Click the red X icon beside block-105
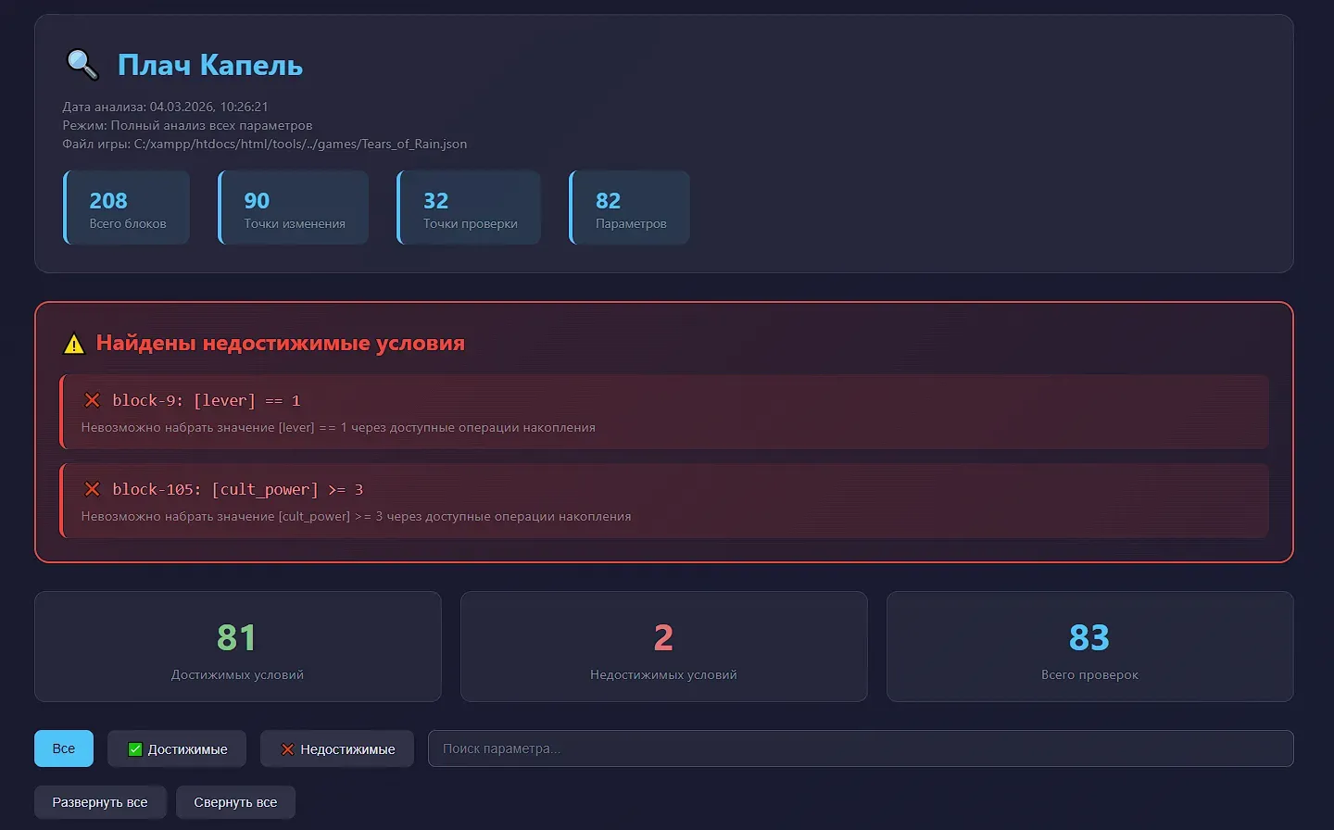This screenshot has width=1334, height=830. (x=92, y=489)
